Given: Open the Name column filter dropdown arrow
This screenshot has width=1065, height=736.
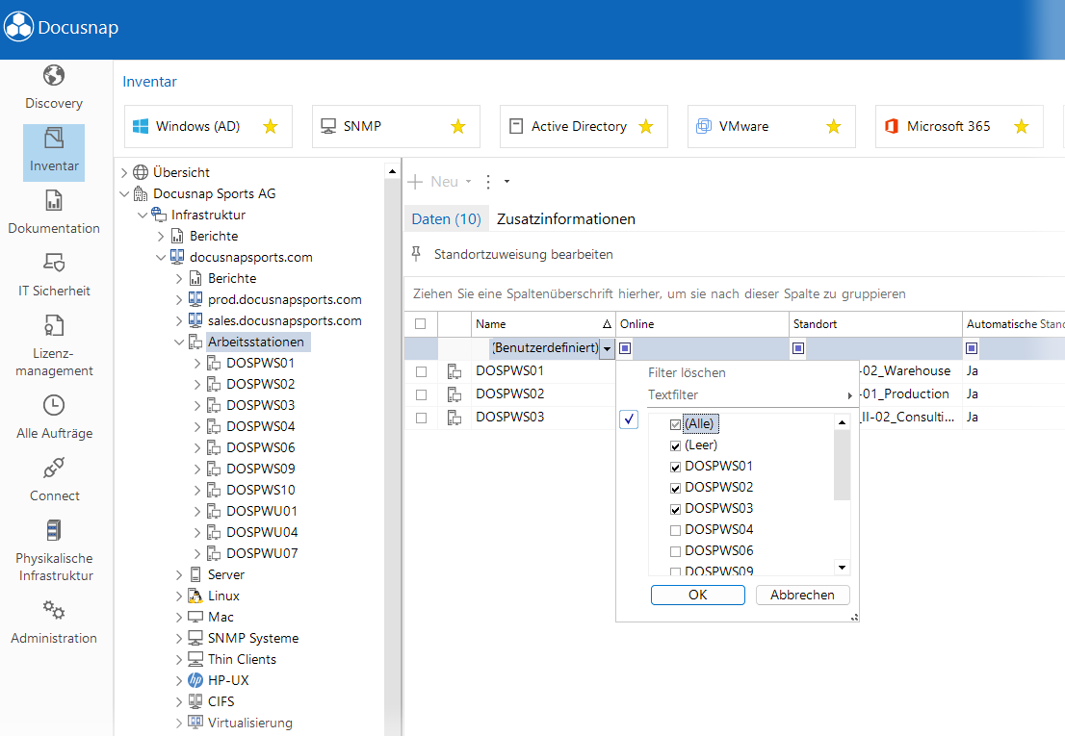Looking at the screenshot, I should coord(608,348).
